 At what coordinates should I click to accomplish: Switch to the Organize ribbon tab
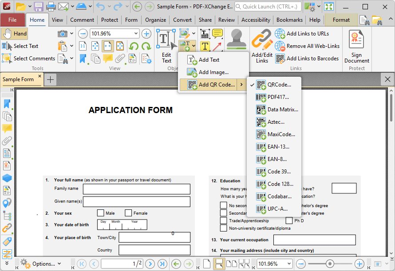click(155, 20)
